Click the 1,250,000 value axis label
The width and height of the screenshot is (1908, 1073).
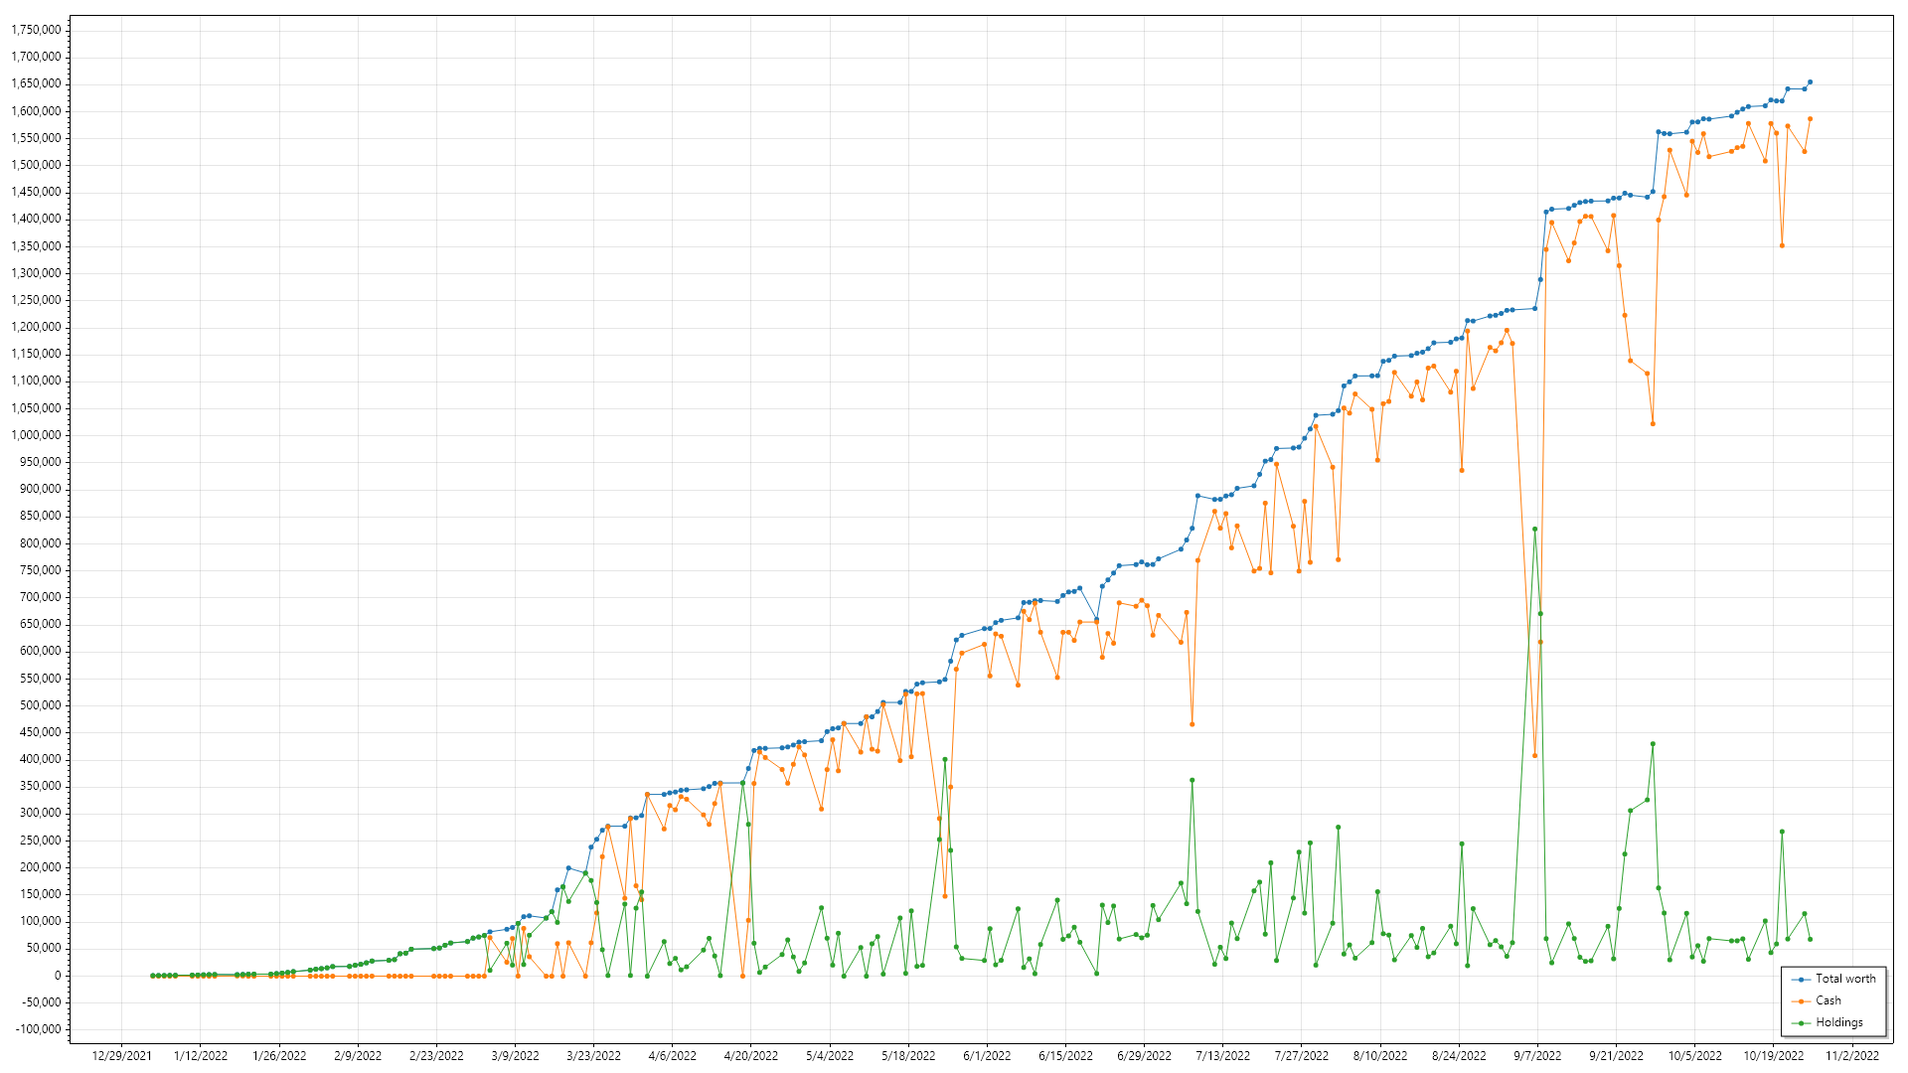pyautogui.click(x=36, y=300)
